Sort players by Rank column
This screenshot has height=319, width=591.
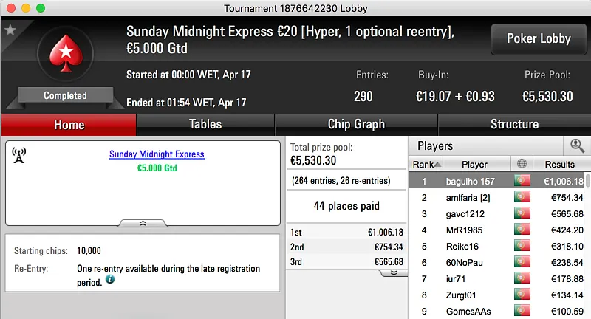point(427,164)
